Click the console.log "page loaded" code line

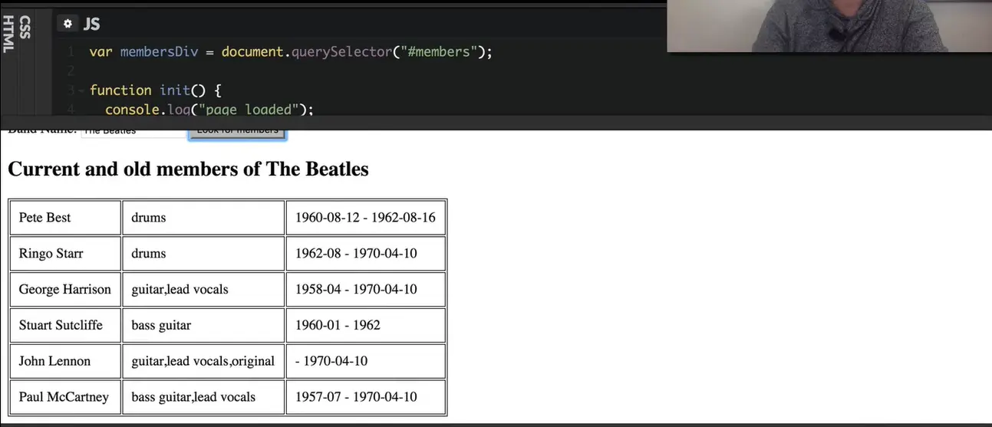209,109
